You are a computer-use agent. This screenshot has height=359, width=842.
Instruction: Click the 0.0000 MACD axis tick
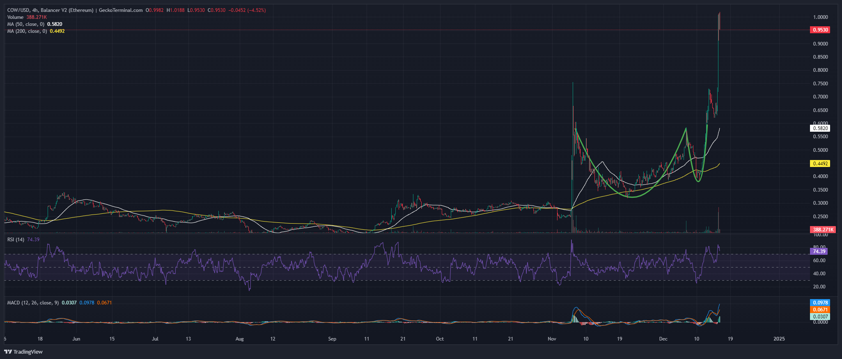(820, 322)
